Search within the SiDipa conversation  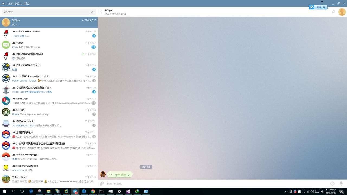click(x=333, y=12)
